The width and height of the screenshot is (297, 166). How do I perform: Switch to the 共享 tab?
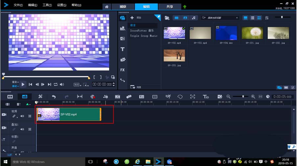(170, 7)
